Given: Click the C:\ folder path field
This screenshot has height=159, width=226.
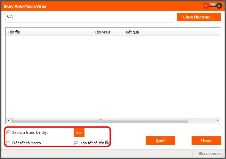Looking at the screenshot, I should (x=89, y=17).
